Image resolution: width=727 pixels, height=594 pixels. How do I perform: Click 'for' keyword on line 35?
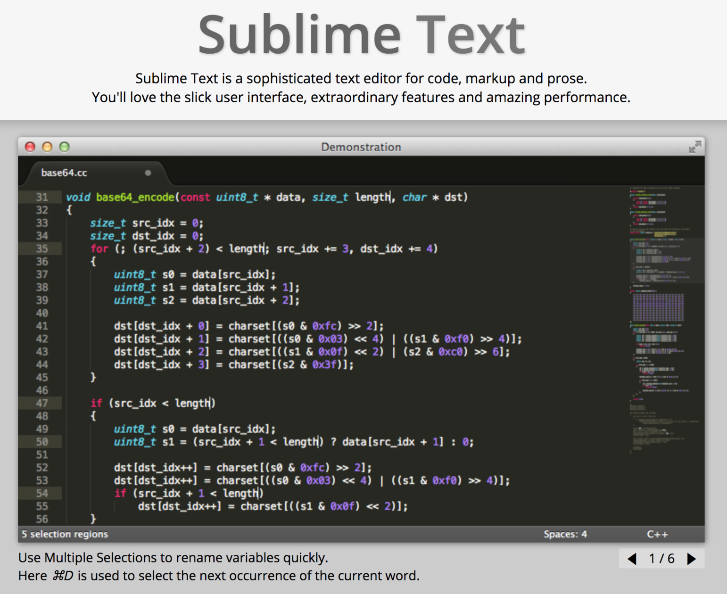pos(99,248)
